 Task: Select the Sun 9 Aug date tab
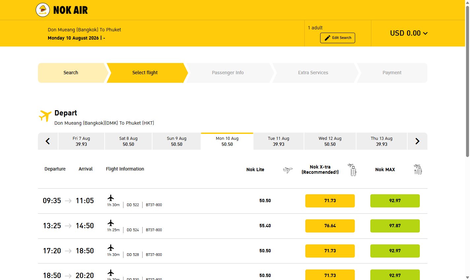tap(177, 141)
